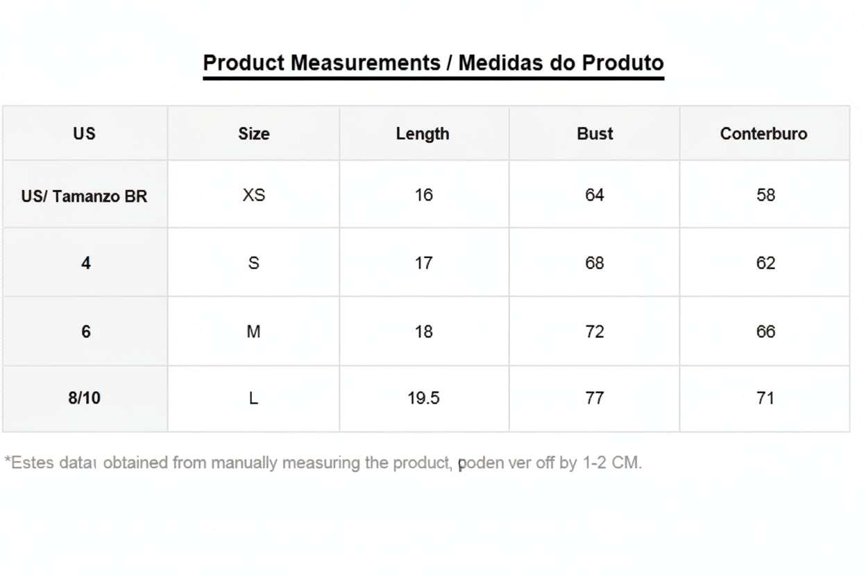Select the Conterburo value 62

[x=765, y=264]
